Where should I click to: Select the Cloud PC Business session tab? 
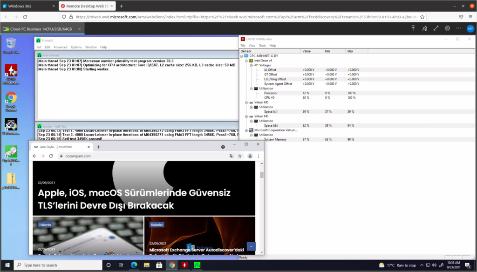click(42, 29)
